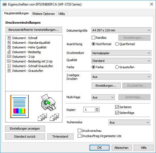The width and height of the screenshot is (156, 153).
Task: Click the printer illustration with green arrow
Action: coord(48,102)
